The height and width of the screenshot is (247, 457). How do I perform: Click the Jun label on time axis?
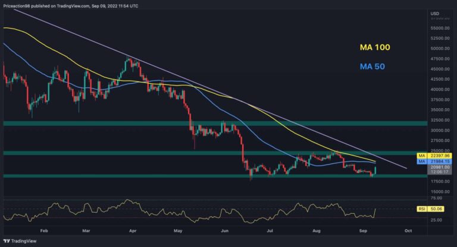pos(225,231)
